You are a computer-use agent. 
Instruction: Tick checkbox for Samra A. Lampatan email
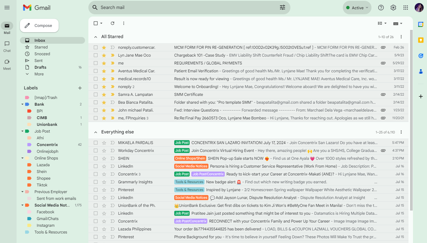click(x=96, y=94)
